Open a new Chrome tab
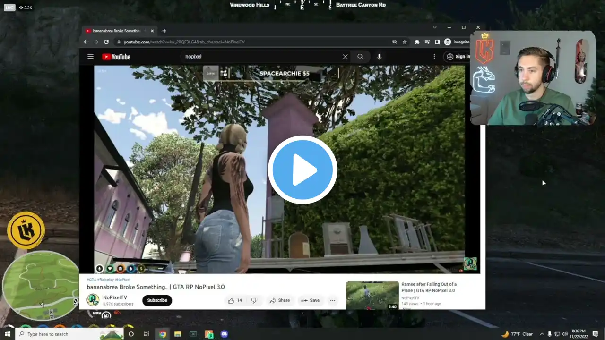This screenshot has height=340, width=605. coord(164,31)
